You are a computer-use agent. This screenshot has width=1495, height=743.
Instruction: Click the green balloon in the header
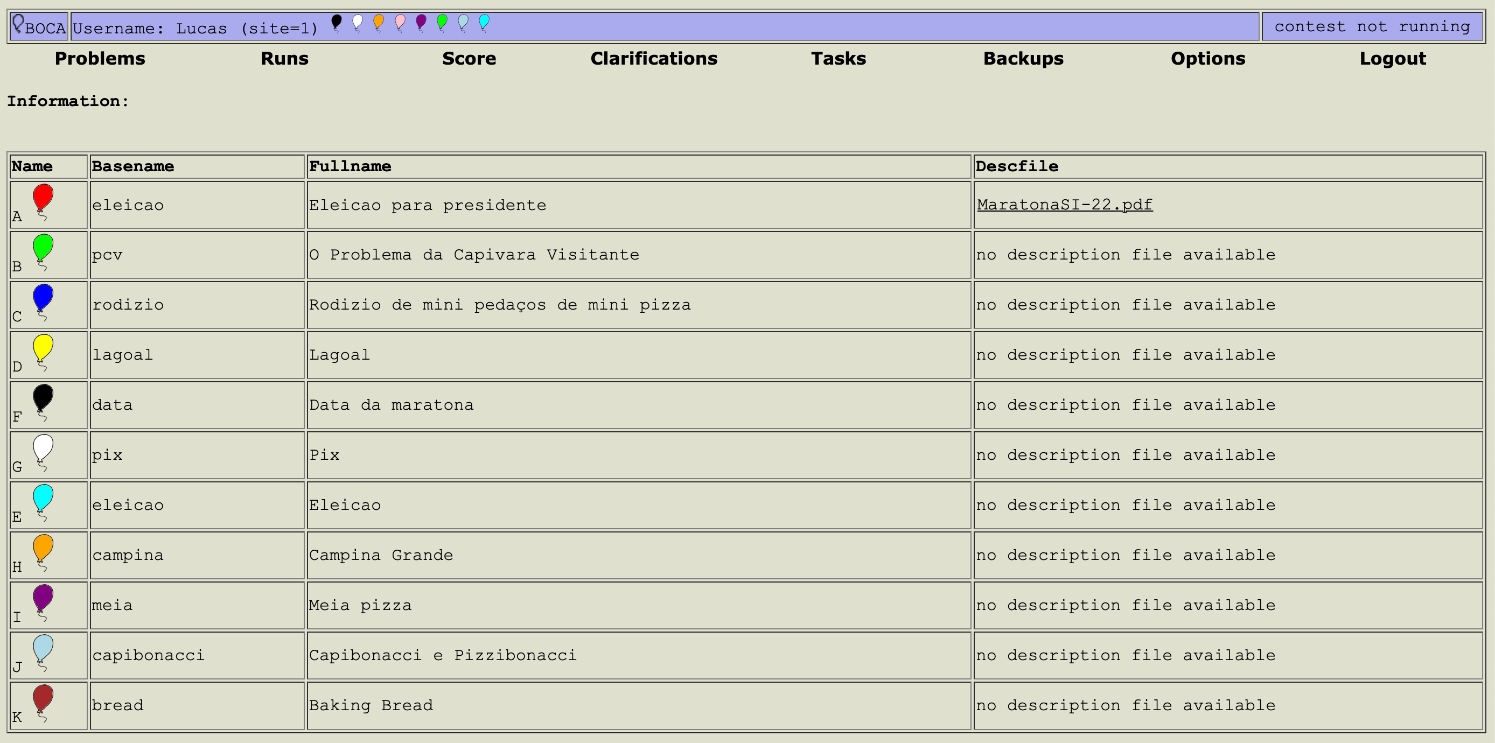point(442,24)
